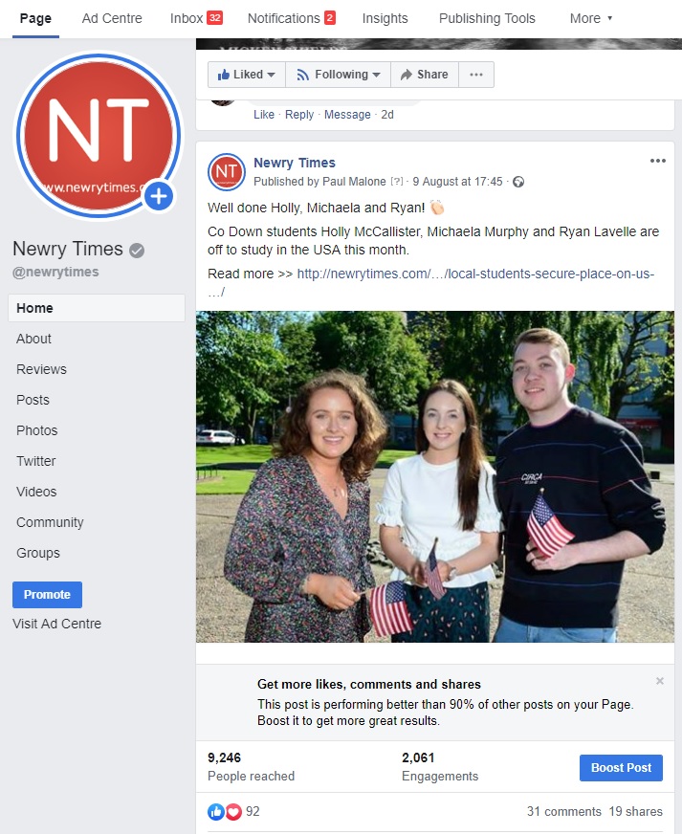Image resolution: width=682 pixels, height=834 pixels.
Task: Toggle the Liked dropdown button
Action: click(247, 75)
